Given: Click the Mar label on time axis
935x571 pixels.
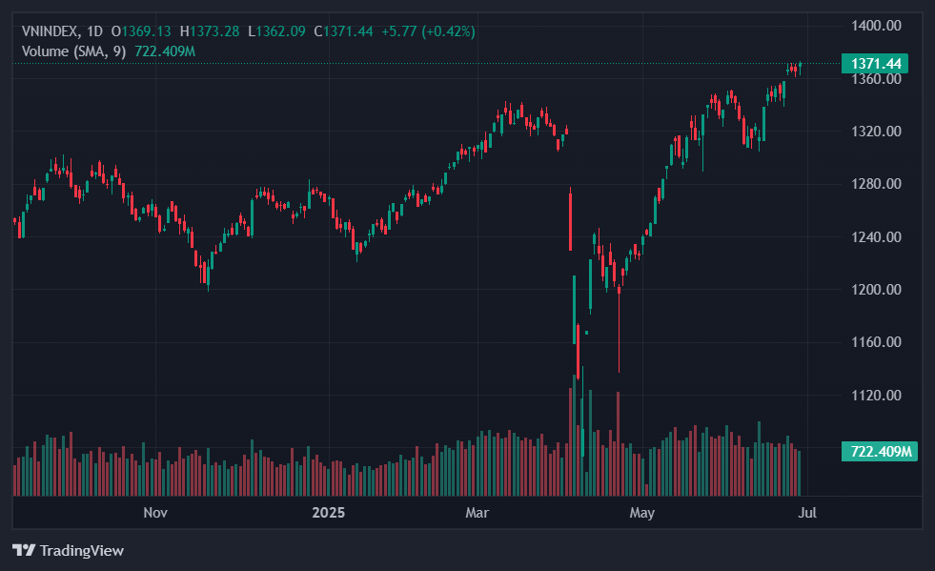Looking at the screenshot, I should coord(477,513).
